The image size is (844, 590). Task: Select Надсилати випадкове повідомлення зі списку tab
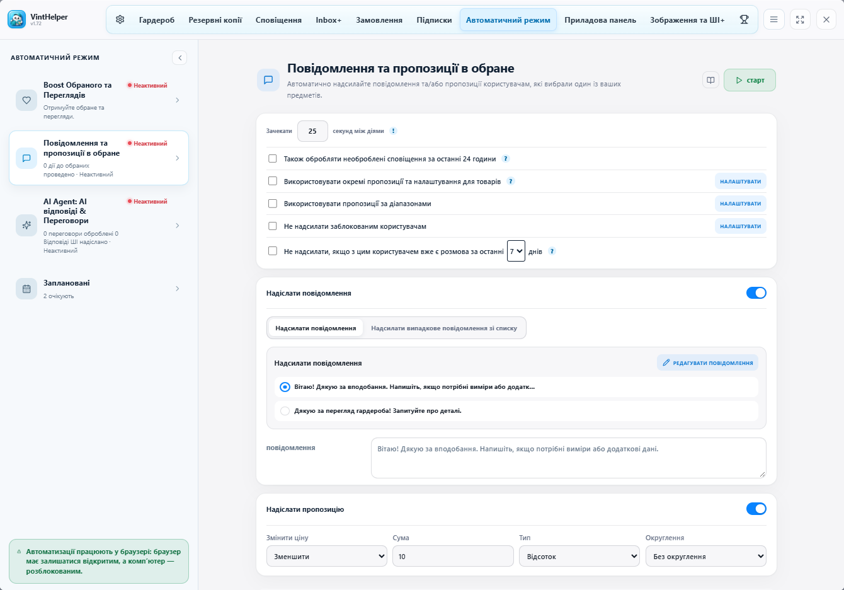(x=444, y=328)
